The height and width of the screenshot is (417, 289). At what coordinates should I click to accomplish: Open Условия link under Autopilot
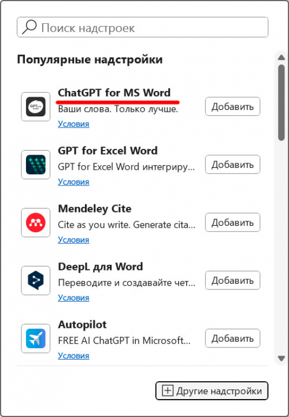[x=73, y=356]
